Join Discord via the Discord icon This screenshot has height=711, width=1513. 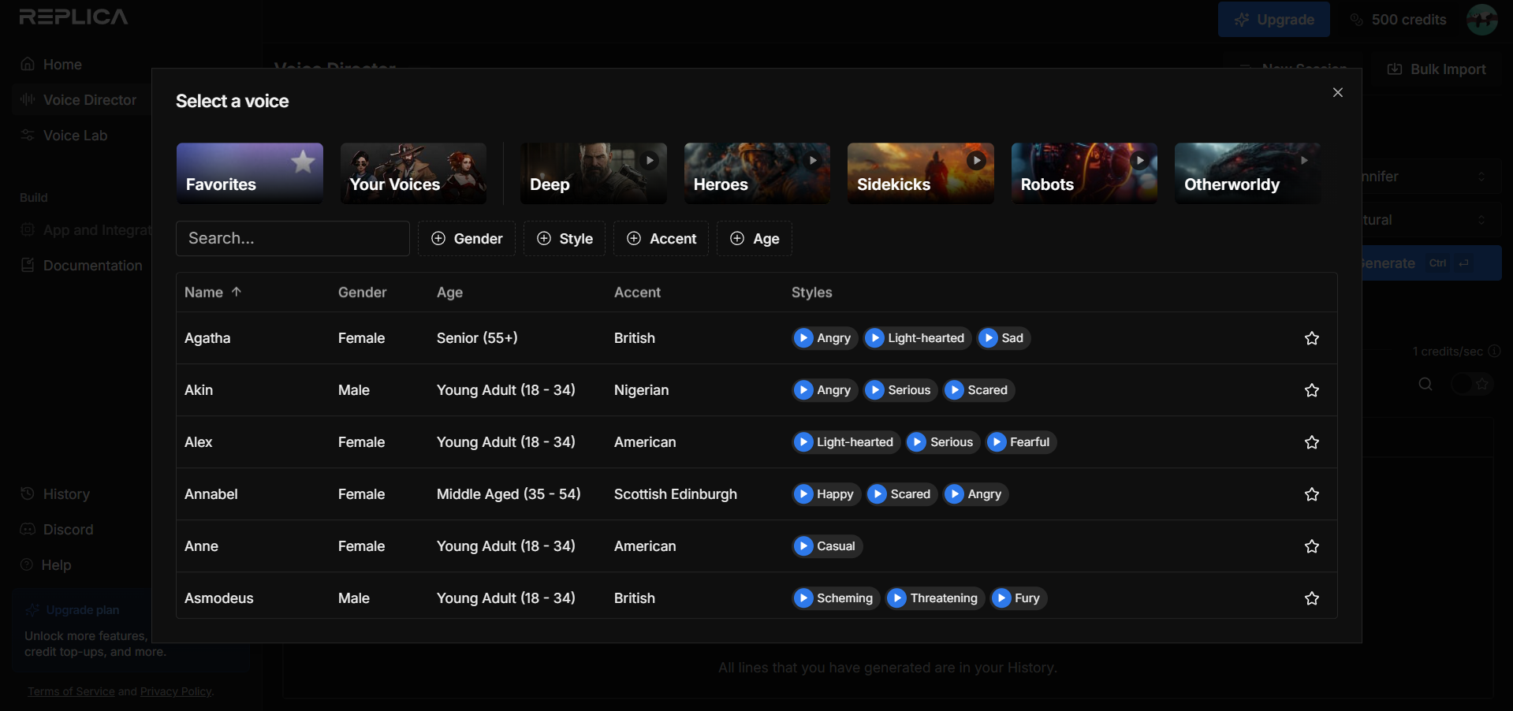tap(27, 529)
